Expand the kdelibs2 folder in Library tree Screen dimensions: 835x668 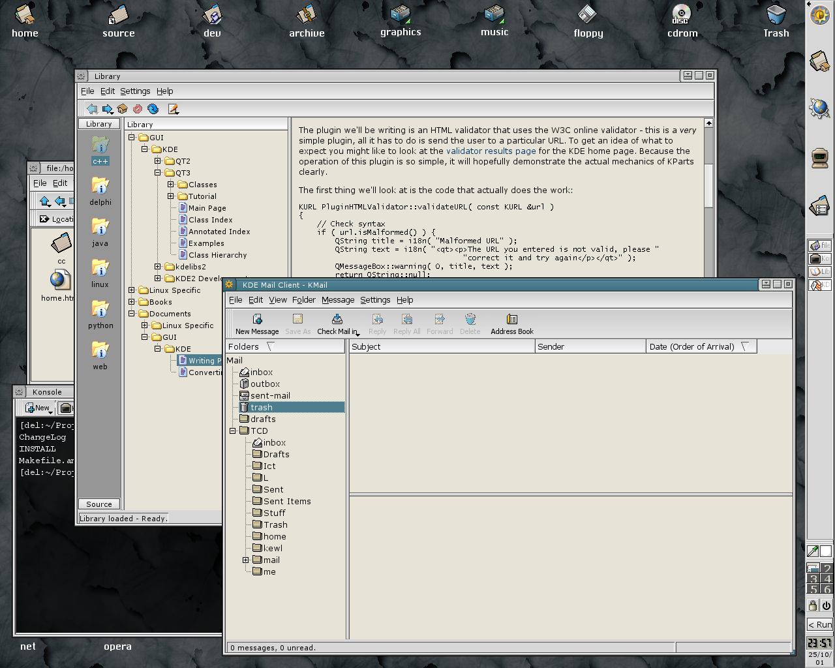tap(158, 267)
